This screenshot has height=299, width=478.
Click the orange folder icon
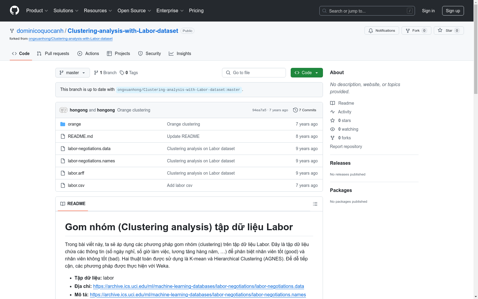pos(63,124)
